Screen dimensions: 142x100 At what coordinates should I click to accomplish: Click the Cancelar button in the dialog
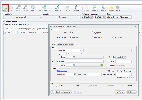click(x=131, y=92)
